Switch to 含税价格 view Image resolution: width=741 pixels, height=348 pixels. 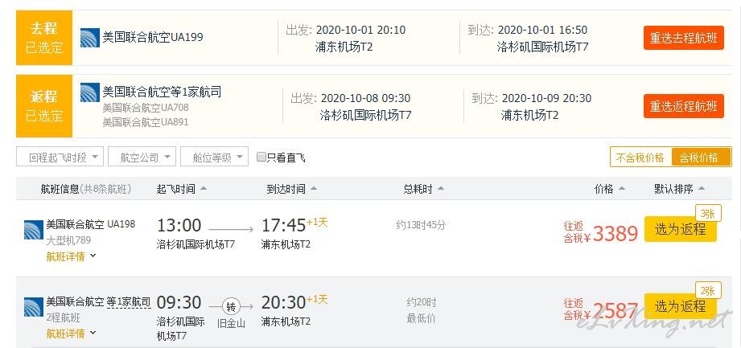[x=701, y=158]
